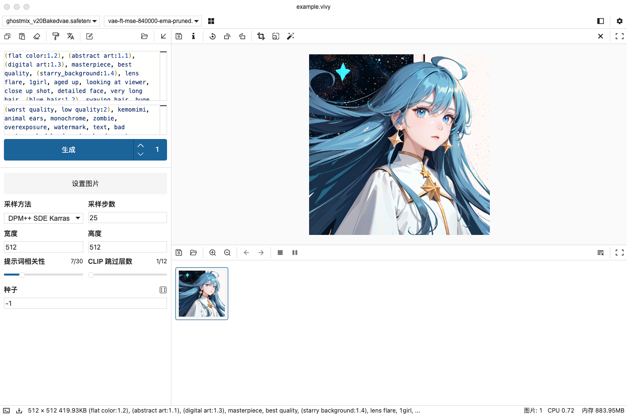Open the model grid view icon
Screen dimensions: 627x416
click(x=211, y=21)
